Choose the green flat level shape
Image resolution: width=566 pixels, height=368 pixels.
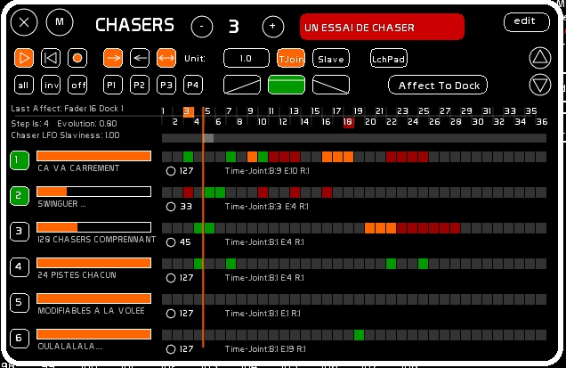pyautogui.click(x=287, y=85)
